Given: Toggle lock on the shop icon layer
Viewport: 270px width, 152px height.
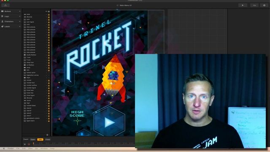Looking at the screenshot, I should point(49,62).
